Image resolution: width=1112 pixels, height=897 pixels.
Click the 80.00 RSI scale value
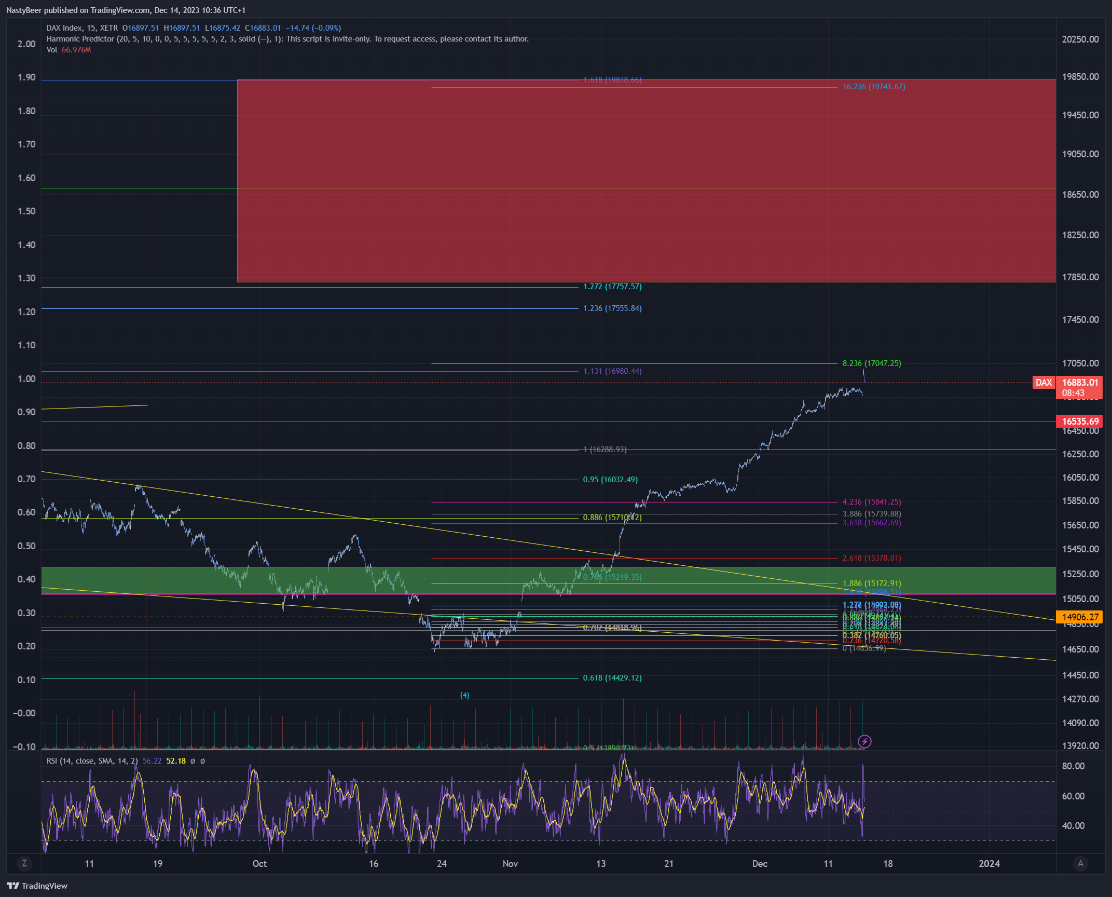1073,766
